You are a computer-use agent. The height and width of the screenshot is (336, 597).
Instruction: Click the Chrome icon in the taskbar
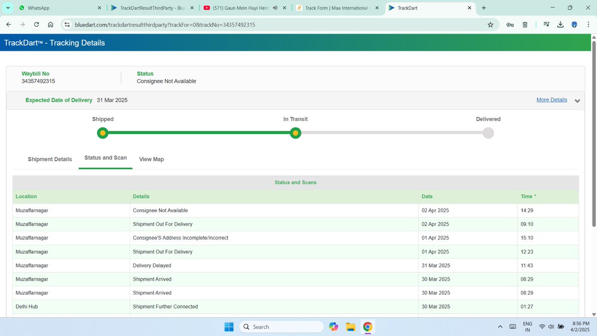tap(368, 327)
